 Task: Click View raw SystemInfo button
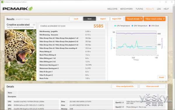tap(125, 86)
